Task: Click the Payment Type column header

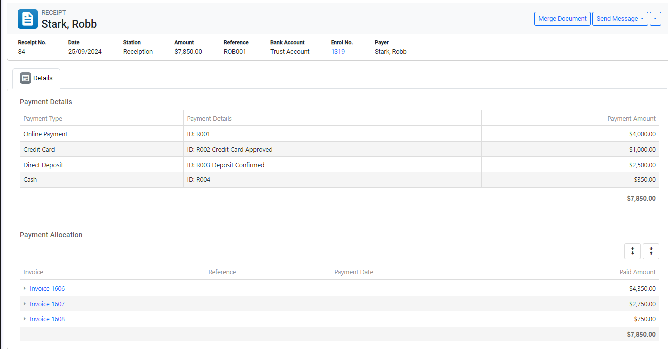Action: tap(43, 119)
